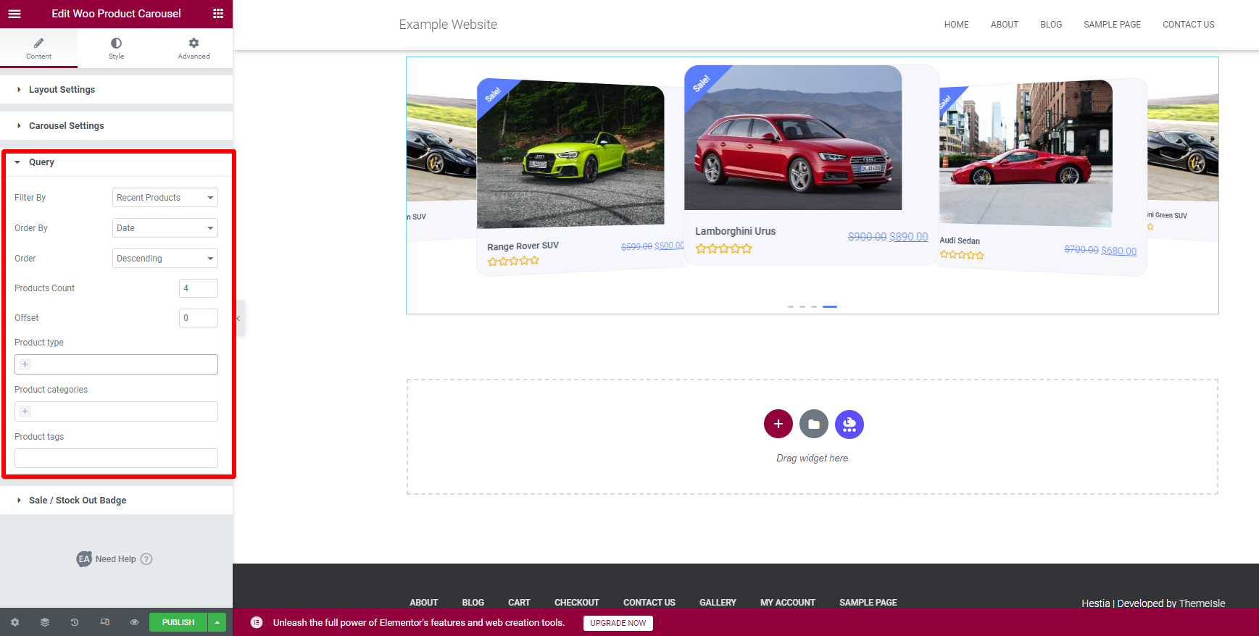The image size is (1259, 636).
Task: Open ABOUT in the top navigation
Action: point(1005,25)
